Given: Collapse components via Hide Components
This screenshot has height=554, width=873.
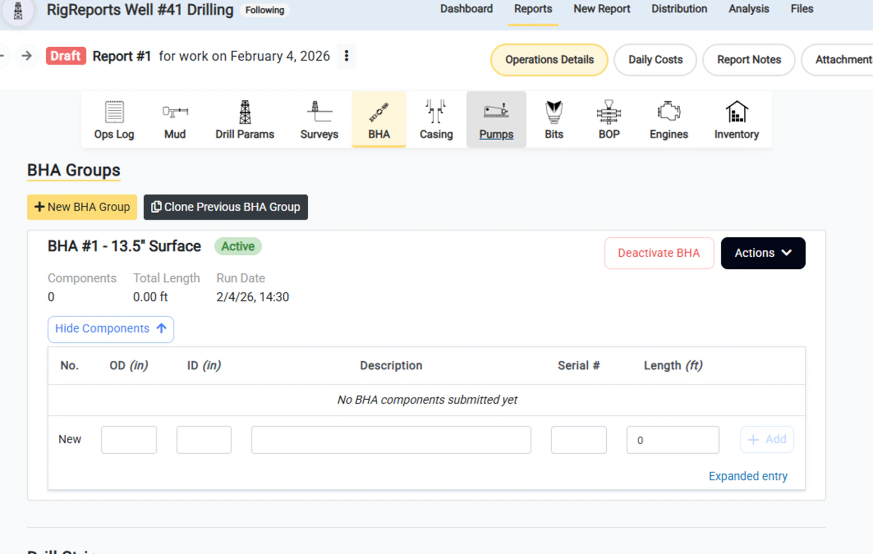Looking at the screenshot, I should coord(110,329).
